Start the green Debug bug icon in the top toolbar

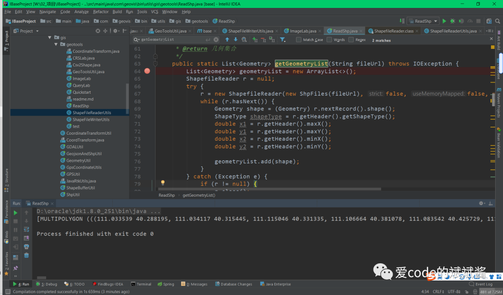[x=453, y=21]
